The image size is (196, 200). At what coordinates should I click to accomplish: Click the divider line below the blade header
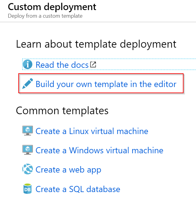[x=98, y=22]
